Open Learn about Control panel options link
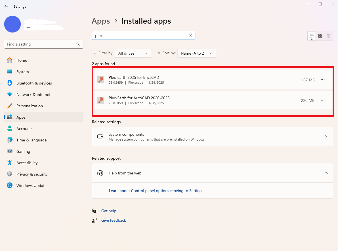Image resolution: width=338 pixels, height=251 pixels. click(156, 191)
